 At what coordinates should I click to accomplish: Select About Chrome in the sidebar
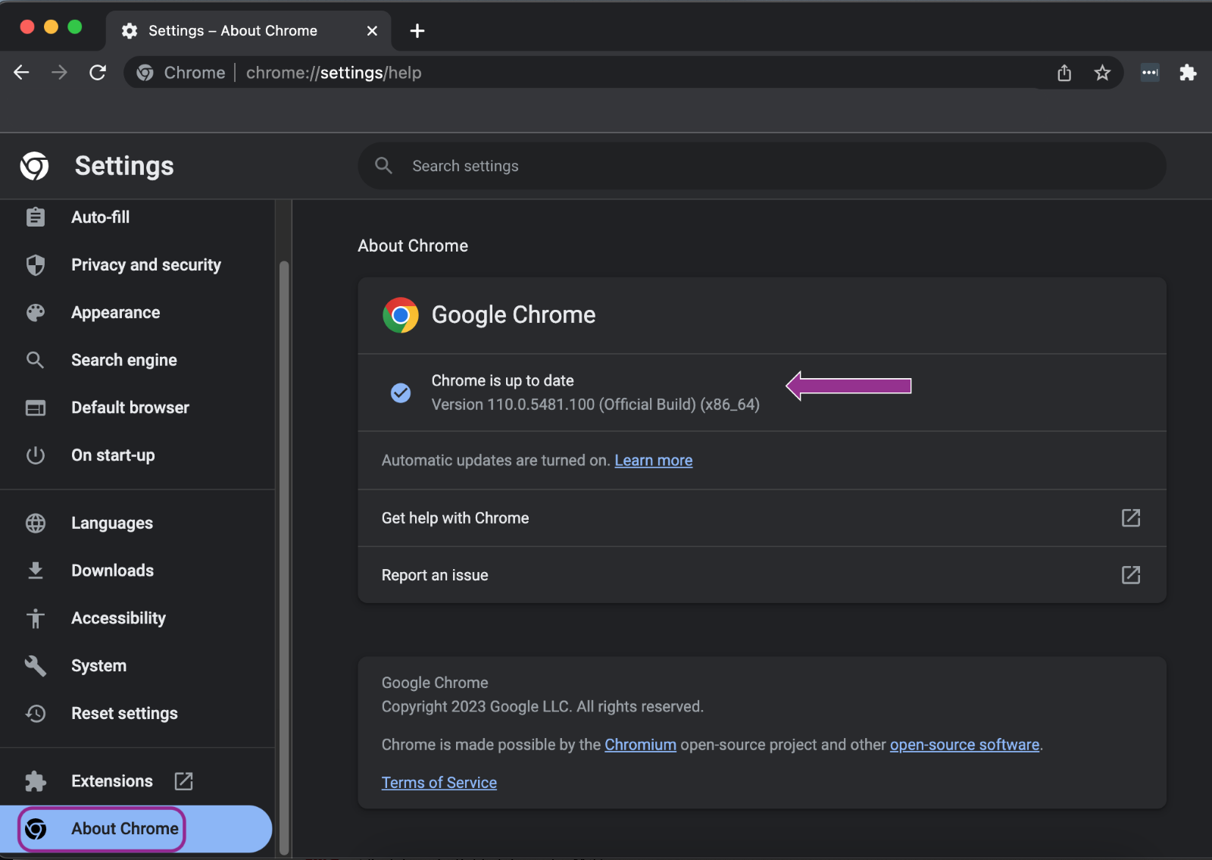click(125, 829)
